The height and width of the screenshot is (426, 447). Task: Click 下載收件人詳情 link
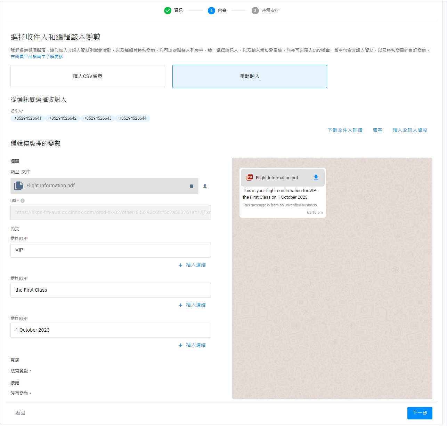pos(345,130)
